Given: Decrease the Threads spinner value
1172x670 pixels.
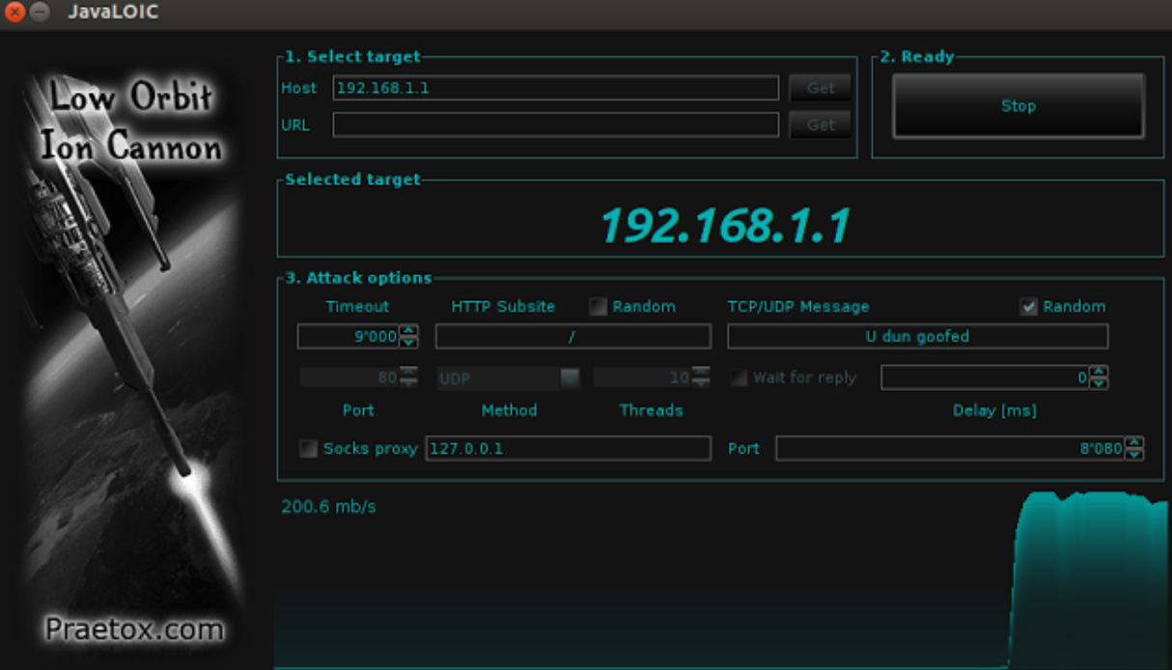Looking at the screenshot, I should 702,383.
